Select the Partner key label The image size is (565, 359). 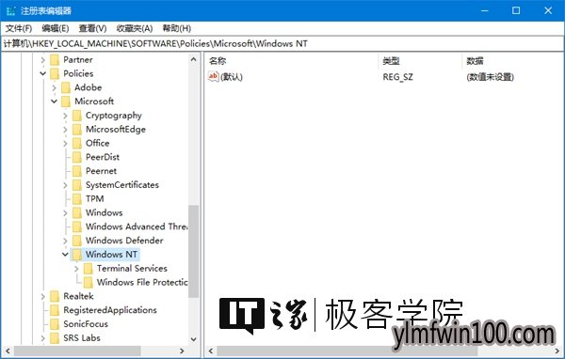pyautogui.click(x=78, y=60)
